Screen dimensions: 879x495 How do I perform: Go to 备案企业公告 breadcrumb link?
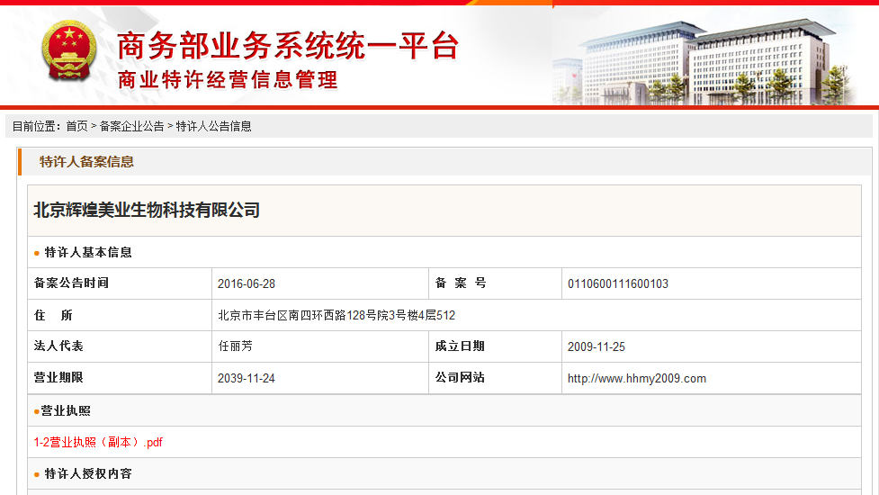[131, 126]
